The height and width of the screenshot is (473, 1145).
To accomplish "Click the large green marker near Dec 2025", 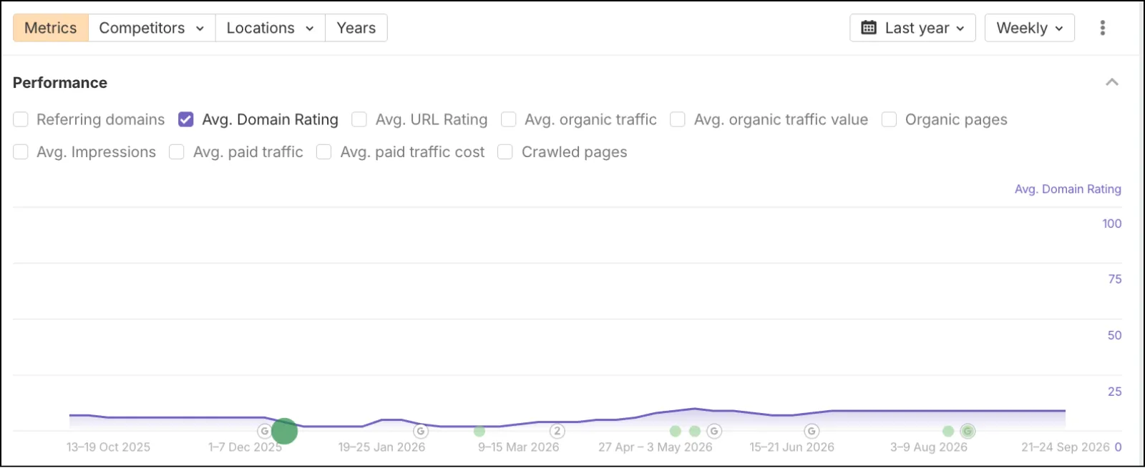I will coord(284,431).
